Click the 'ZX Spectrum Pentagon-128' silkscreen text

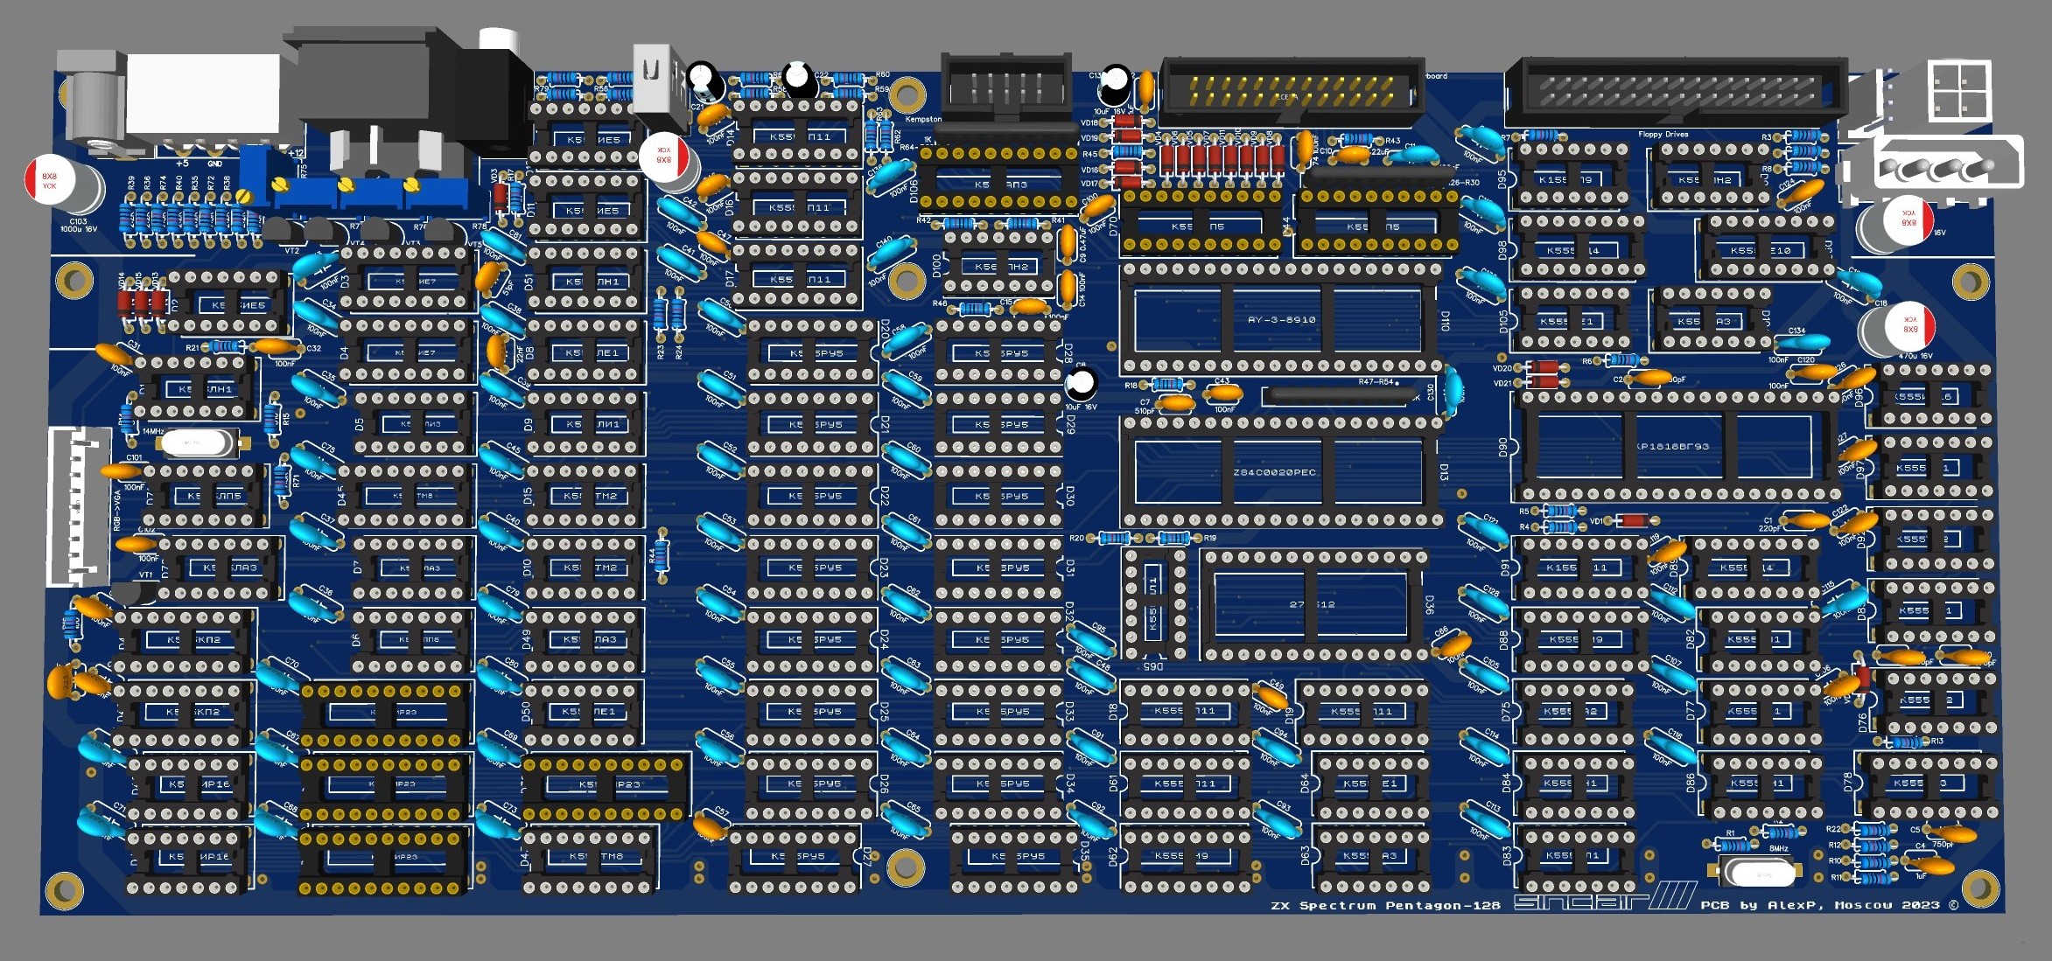tap(1384, 905)
